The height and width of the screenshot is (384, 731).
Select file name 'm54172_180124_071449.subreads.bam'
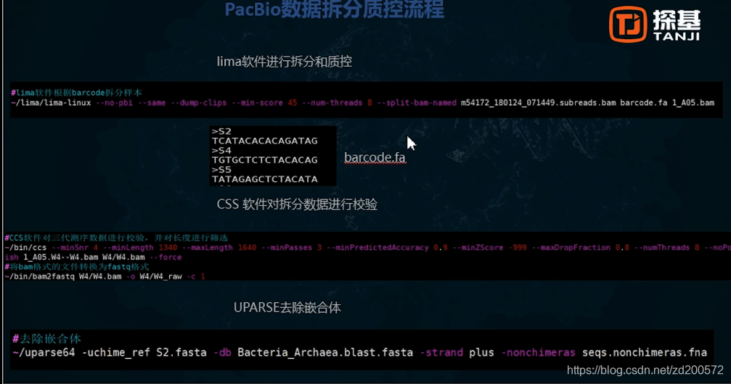pos(539,102)
